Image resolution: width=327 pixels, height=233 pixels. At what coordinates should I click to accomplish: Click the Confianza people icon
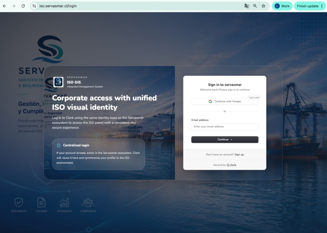tap(88, 203)
